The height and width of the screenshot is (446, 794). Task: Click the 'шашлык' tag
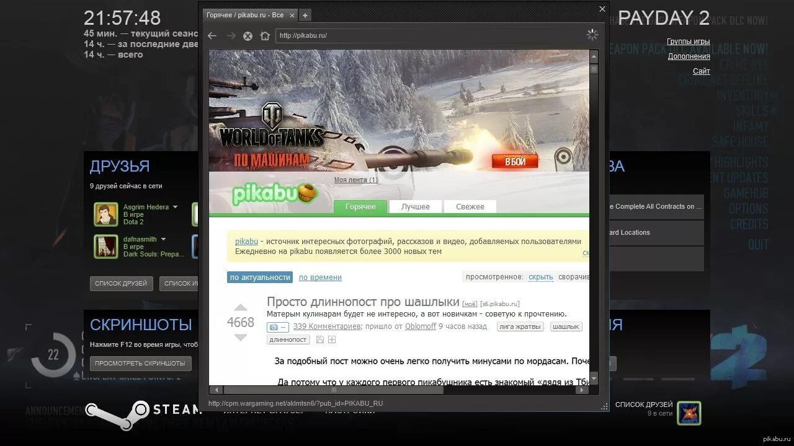click(566, 326)
